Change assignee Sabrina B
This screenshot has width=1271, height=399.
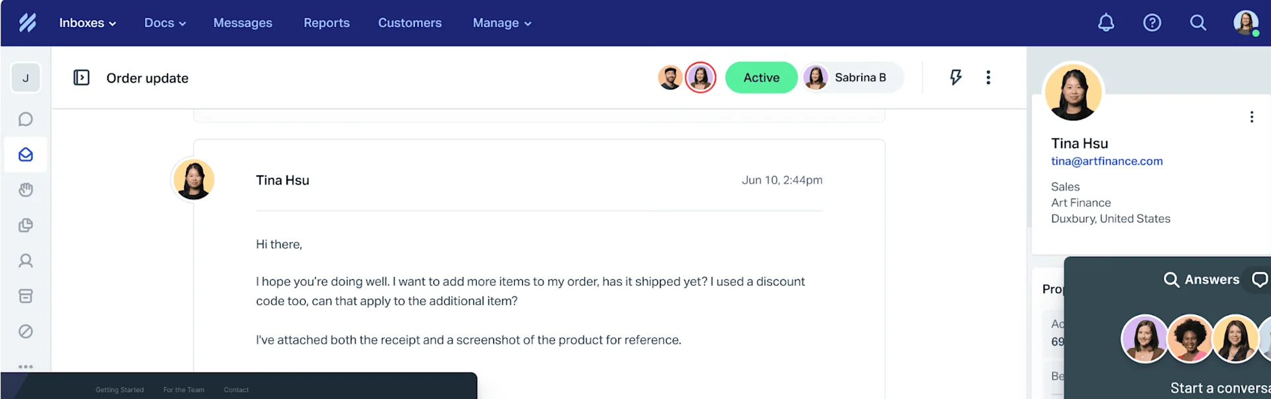click(853, 77)
